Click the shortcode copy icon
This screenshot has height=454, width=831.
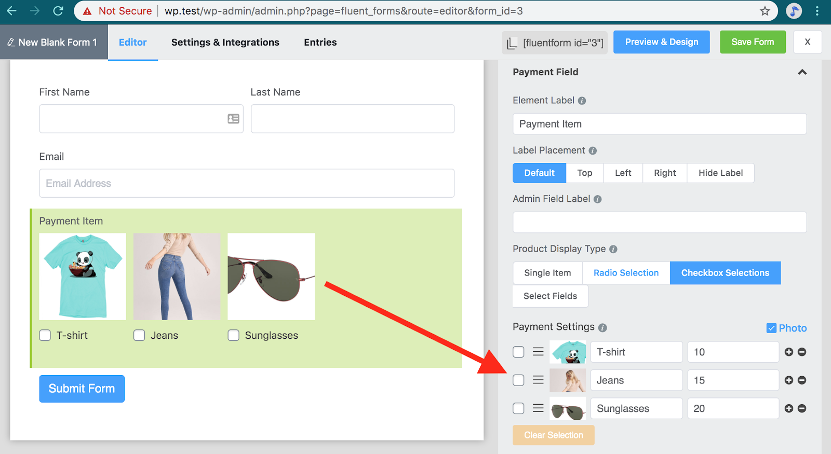pos(512,43)
